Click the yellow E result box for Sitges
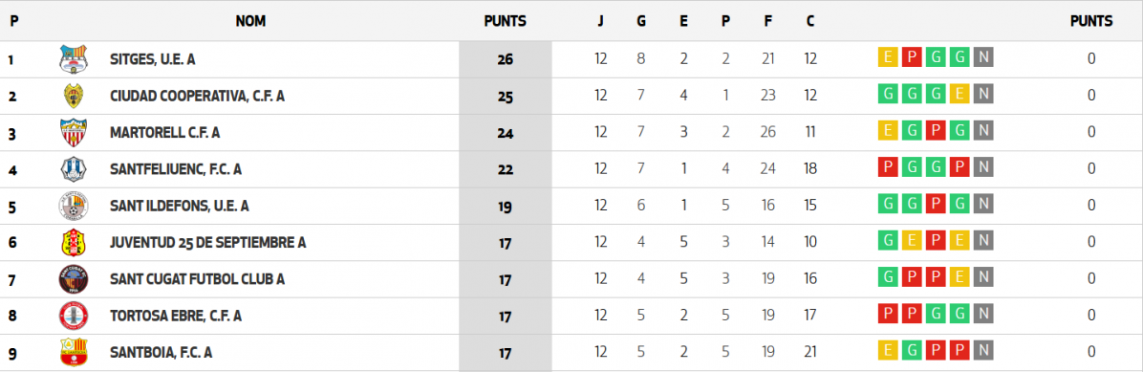Image resolution: width=1143 pixels, height=372 pixels. point(887,57)
